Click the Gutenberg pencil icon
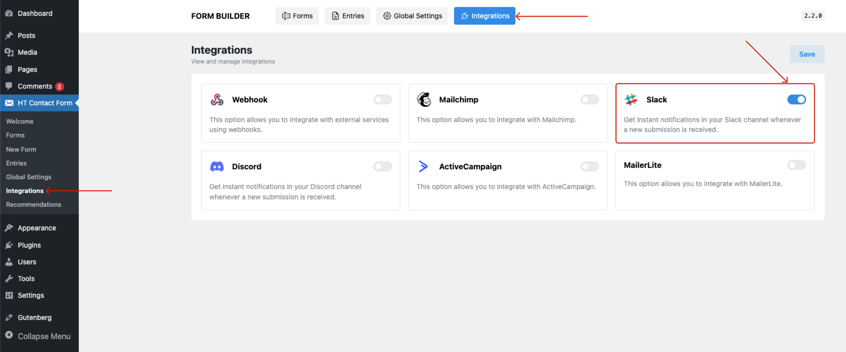Screen dimensions: 846x352 coord(9,318)
